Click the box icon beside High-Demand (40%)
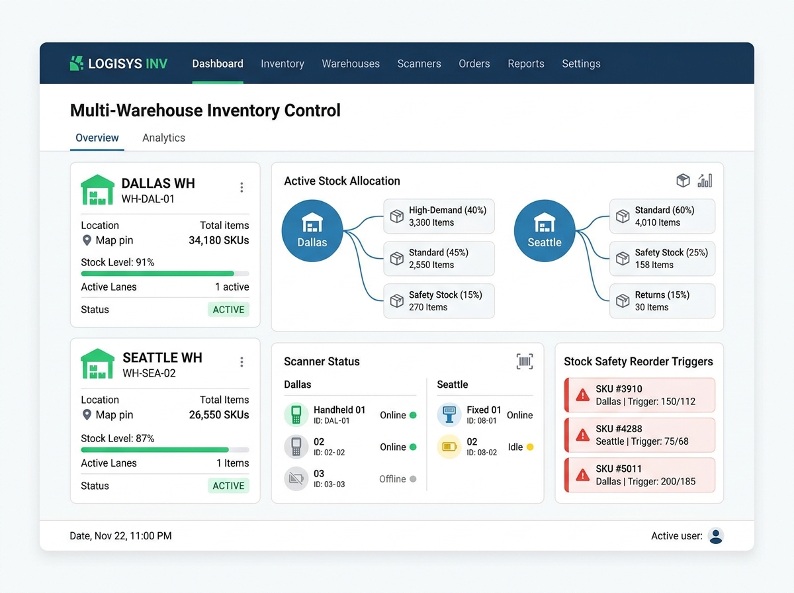794x593 pixels. (x=397, y=216)
